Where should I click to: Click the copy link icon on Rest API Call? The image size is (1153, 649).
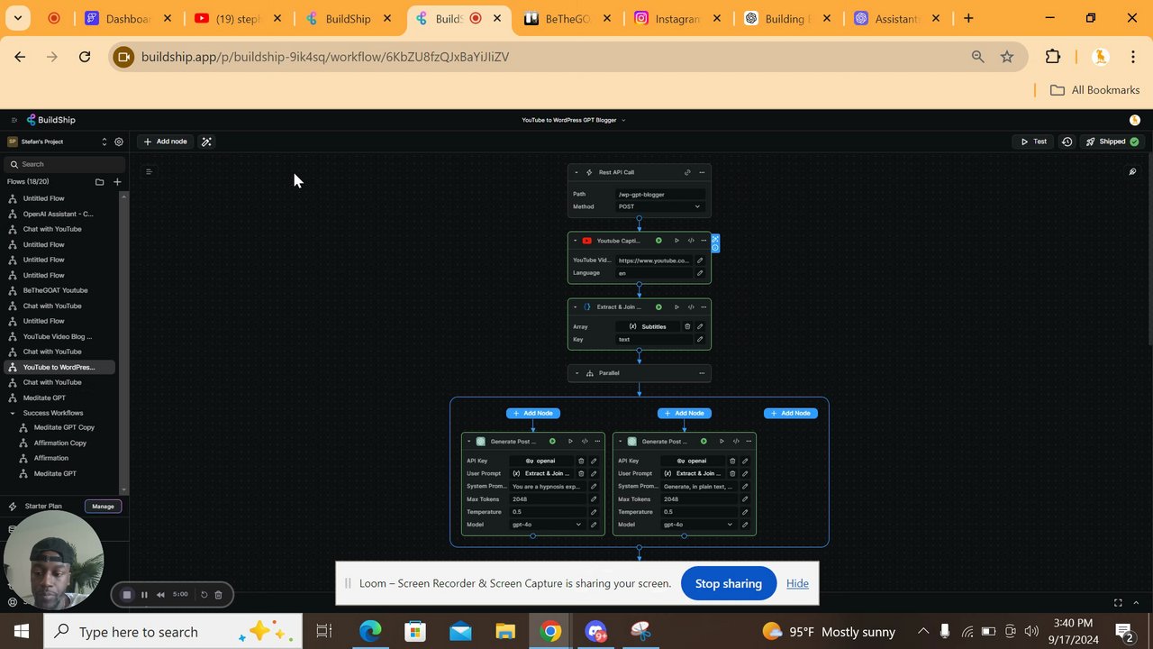[687, 172]
